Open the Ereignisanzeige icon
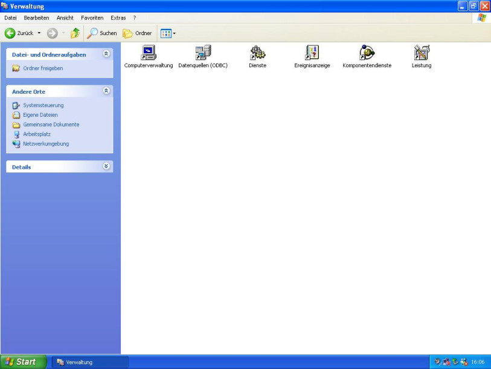The height and width of the screenshot is (369, 491). (312, 53)
